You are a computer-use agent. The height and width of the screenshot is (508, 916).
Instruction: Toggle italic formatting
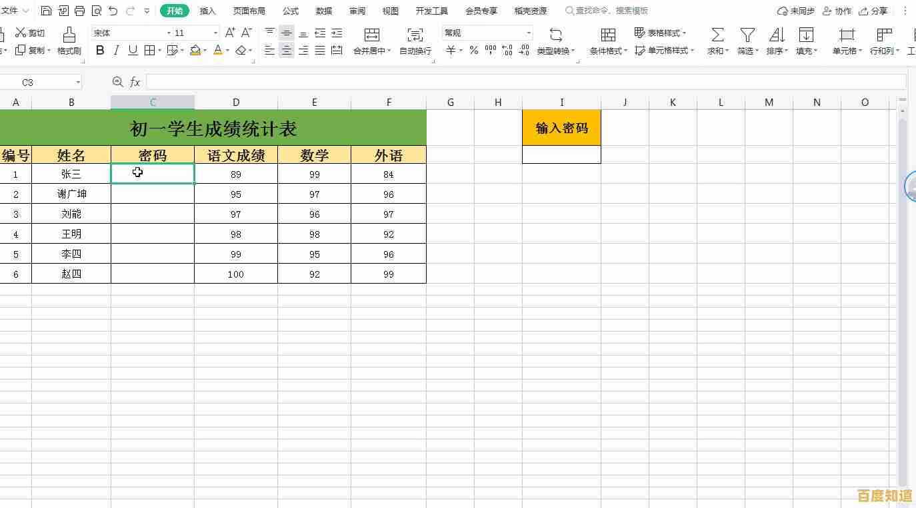[x=115, y=50]
